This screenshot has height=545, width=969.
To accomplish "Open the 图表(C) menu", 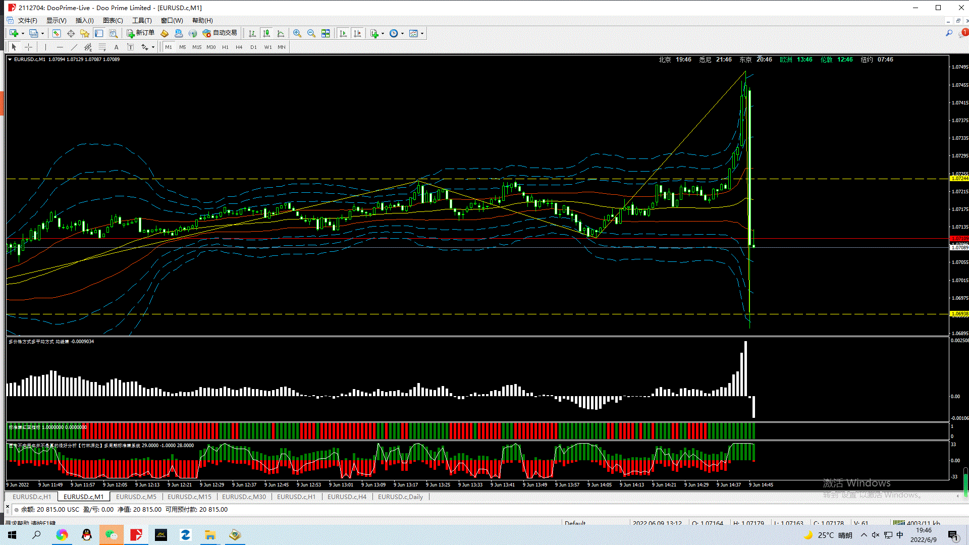I will [x=113, y=20].
